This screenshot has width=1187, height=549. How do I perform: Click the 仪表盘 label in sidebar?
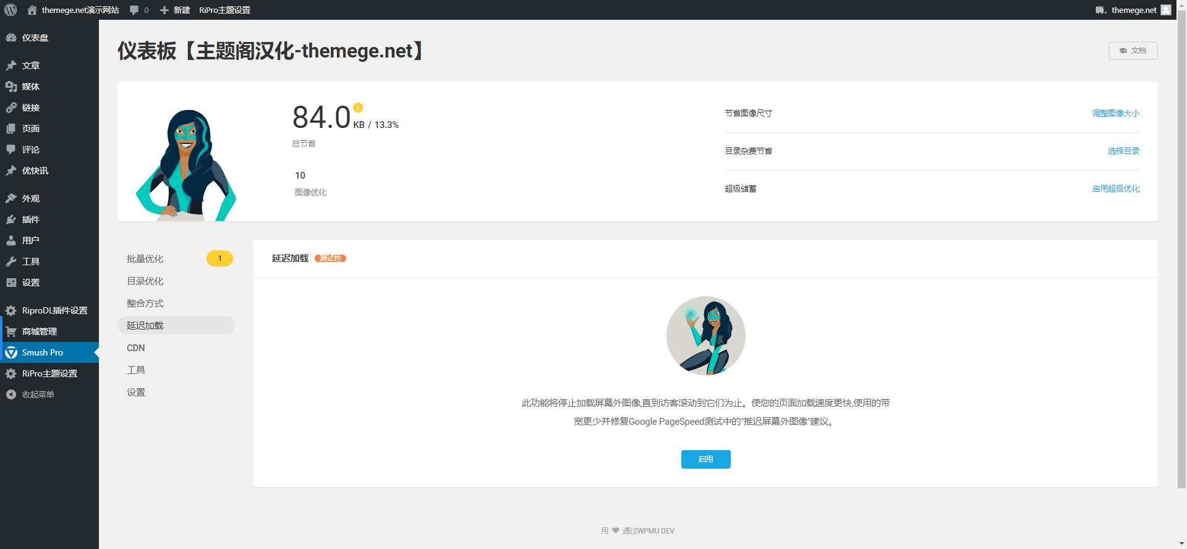pos(35,38)
